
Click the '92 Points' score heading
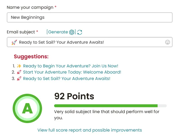74,96
